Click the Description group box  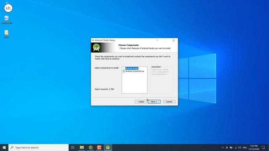[162, 80]
